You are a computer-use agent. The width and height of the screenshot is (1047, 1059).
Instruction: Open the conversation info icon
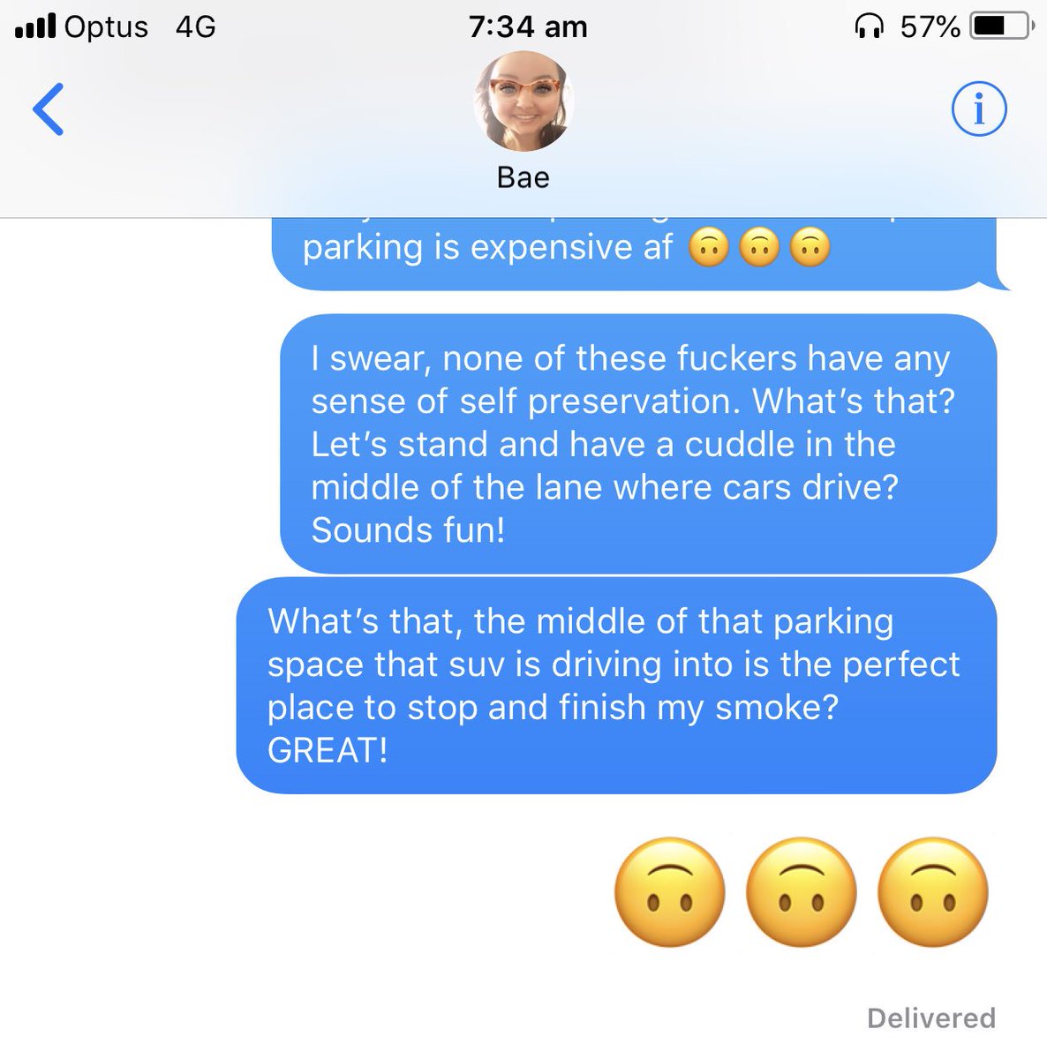[x=979, y=109]
